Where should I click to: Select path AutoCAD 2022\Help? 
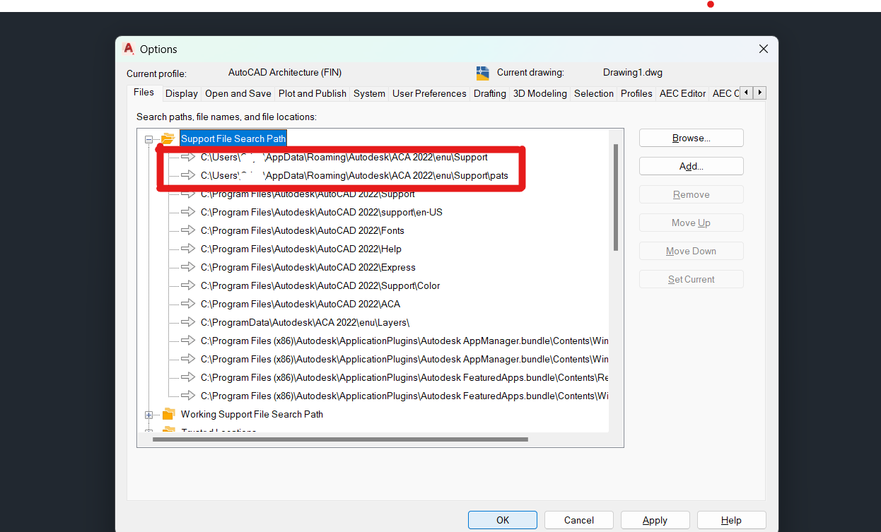pos(301,249)
